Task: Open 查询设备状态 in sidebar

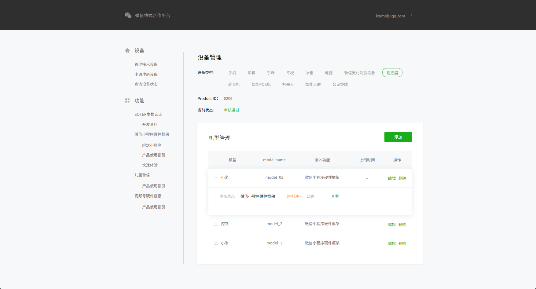Action: pos(146,84)
